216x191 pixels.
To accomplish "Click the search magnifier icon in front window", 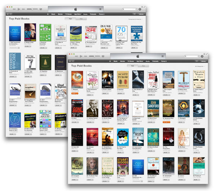I will point(186,56).
